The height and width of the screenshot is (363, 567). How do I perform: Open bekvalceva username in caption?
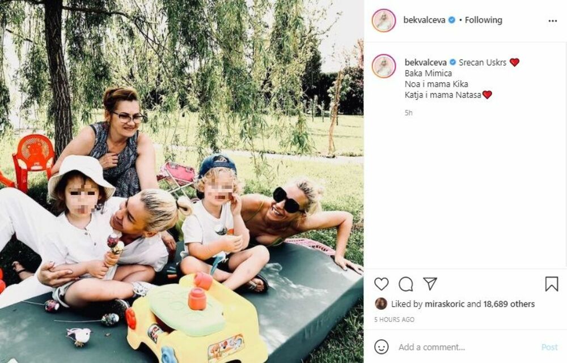coord(426,62)
